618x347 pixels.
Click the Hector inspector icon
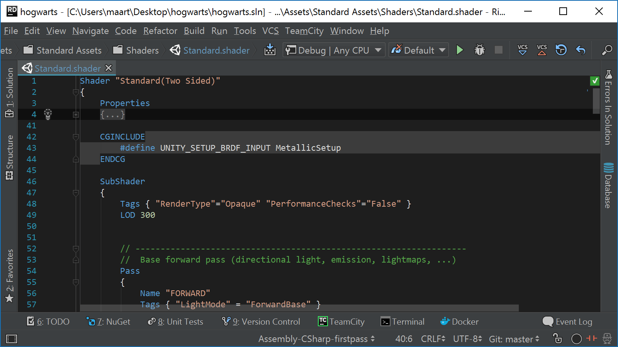click(x=607, y=339)
